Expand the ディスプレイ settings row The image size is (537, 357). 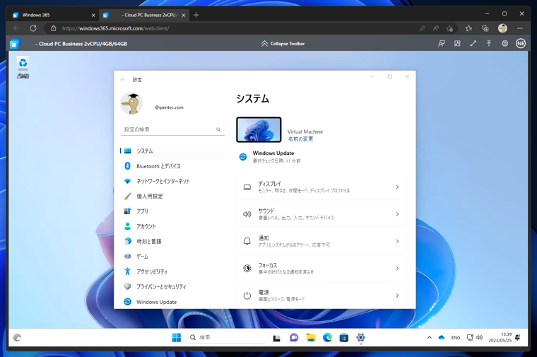321,187
